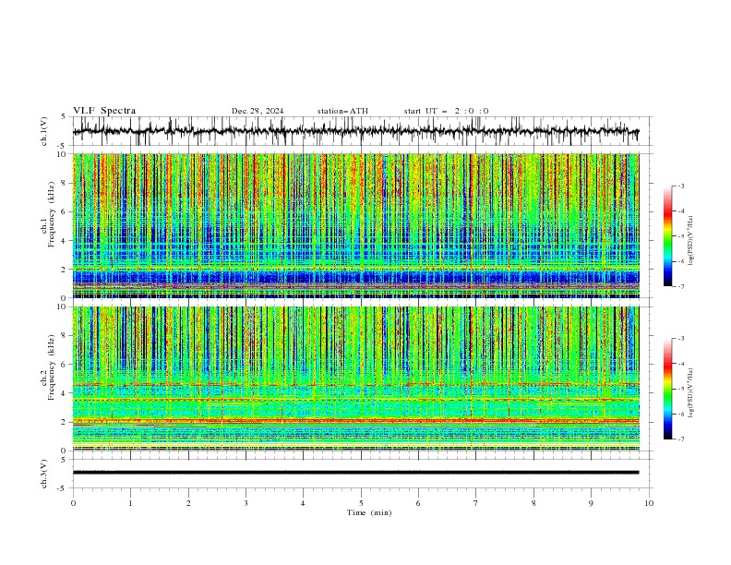
Task: Click inside the ch.2 spectrogram panel
Action: (355, 379)
